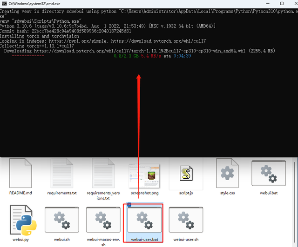Select the style.css file icon

[x=227, y=173]
